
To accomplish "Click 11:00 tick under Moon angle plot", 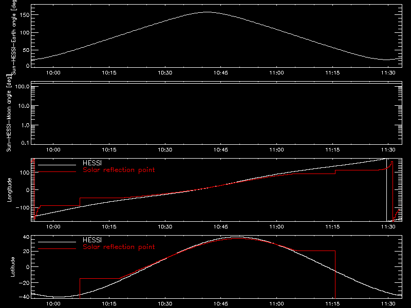I will pyautogui.click(x=276, y=149).
